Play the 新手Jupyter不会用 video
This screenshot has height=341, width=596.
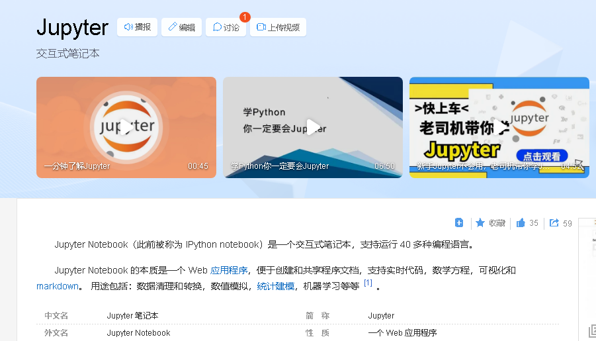coord(499,127)
